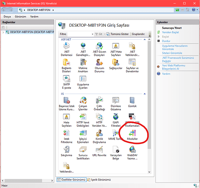The width and height of the screenshot is (200, 188).
Task: Open .NET Hata Sayfaları icon
Action: point(116,49)
